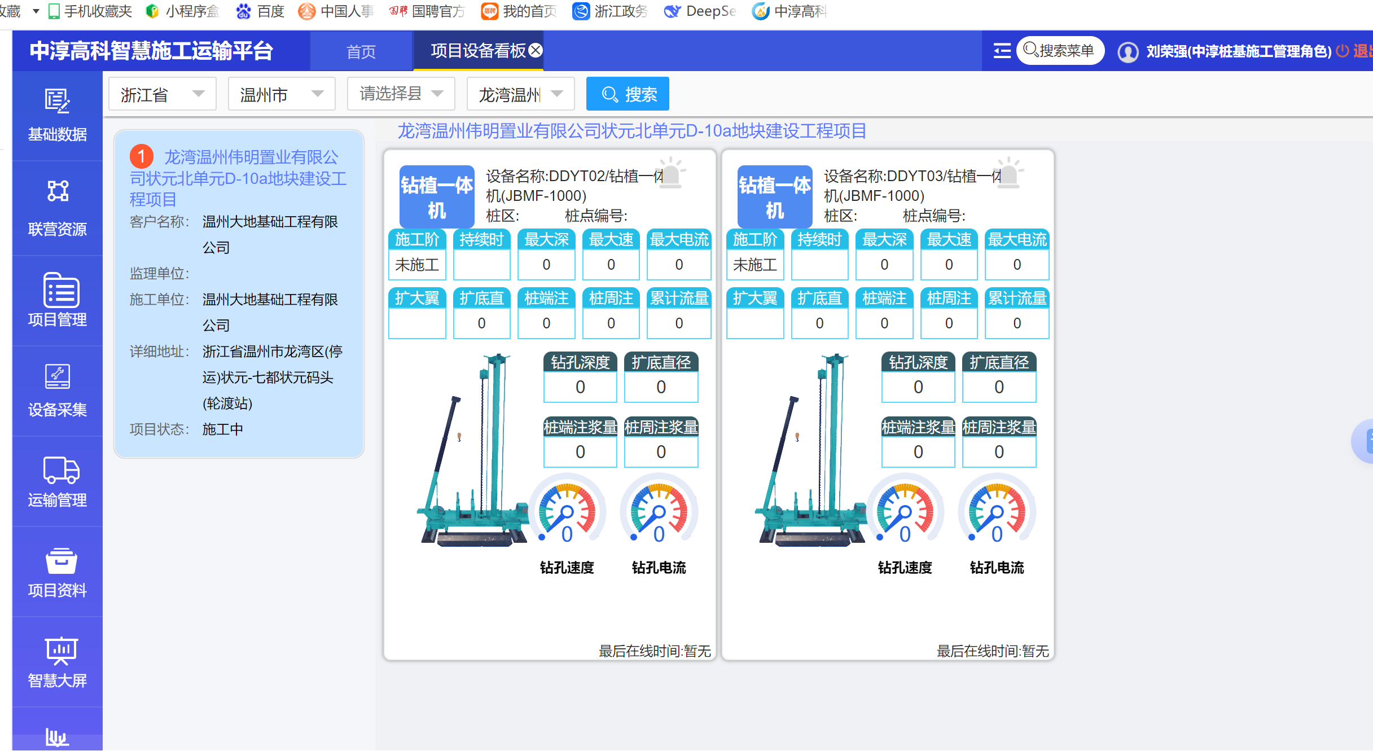The width and height of the screenshot is (1373, 751).
Task: Expand the 浙江省 province dropdown
Action: (162, 94)
